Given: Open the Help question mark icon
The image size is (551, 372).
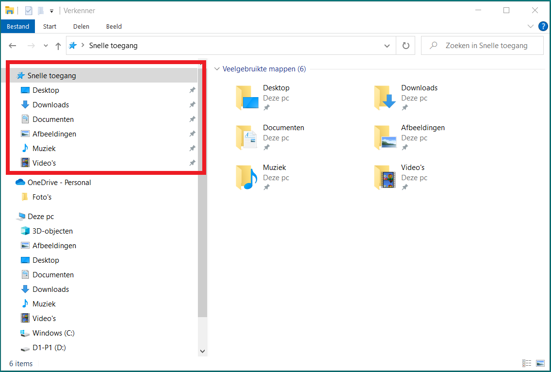Looking at the screenshot, I should 543,26.
